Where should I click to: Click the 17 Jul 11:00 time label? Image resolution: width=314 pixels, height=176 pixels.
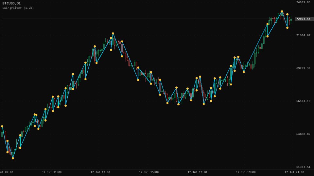(x=52, y=172)
